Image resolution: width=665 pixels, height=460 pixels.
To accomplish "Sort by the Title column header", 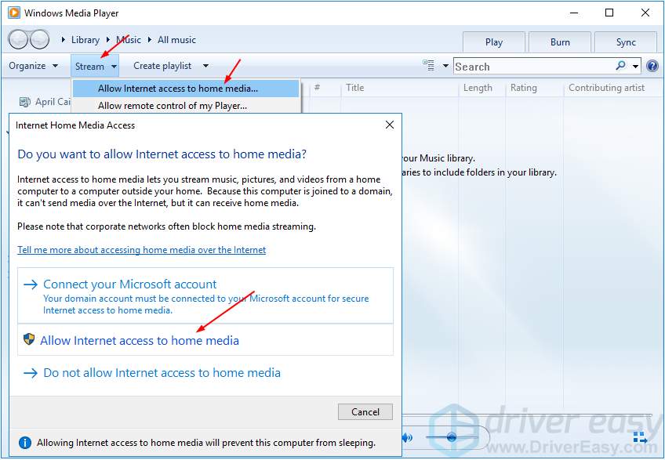I will click(x=355, y=88).
